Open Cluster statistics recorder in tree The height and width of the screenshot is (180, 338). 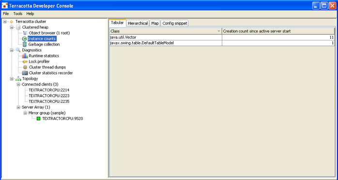51,73
